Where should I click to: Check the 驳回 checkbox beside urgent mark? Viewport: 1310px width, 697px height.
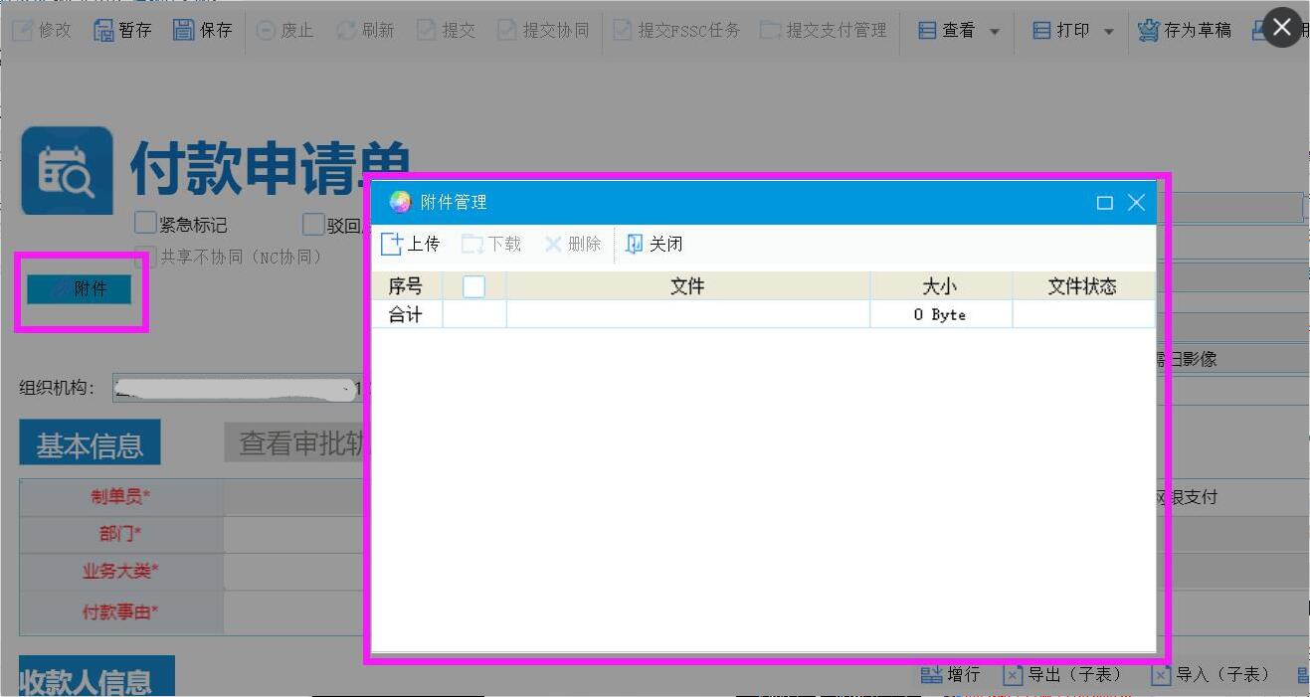[x=314, y=224]
